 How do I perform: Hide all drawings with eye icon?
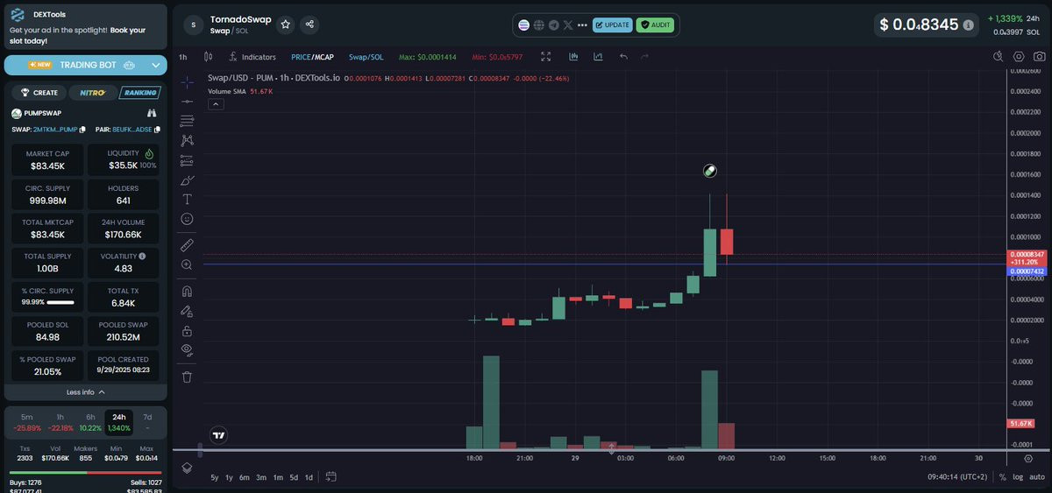tap(187, 349)
